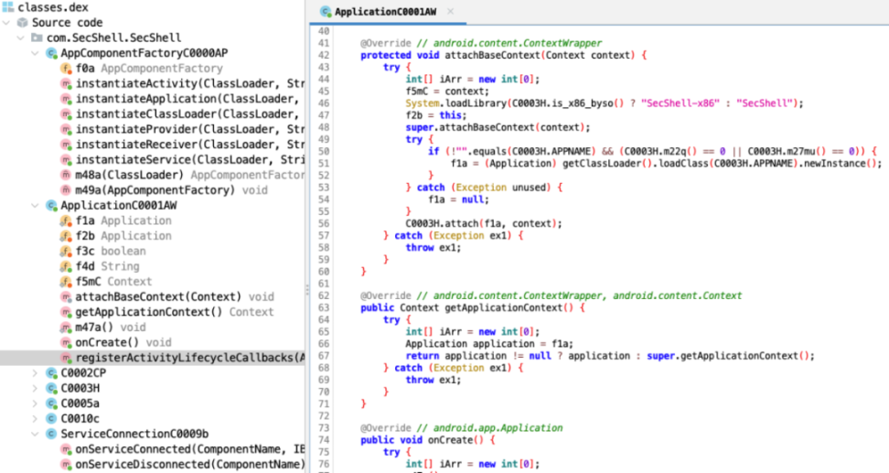Click the classes.dex file icon
Screen dimensions: 889x473
click(x=7, y=7)
